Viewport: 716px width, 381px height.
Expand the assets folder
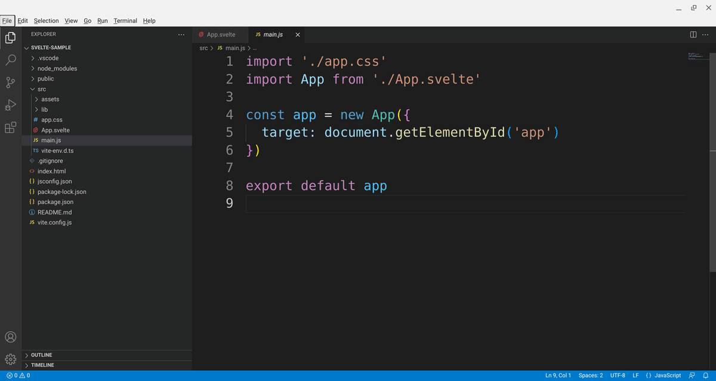click(107, 99)
